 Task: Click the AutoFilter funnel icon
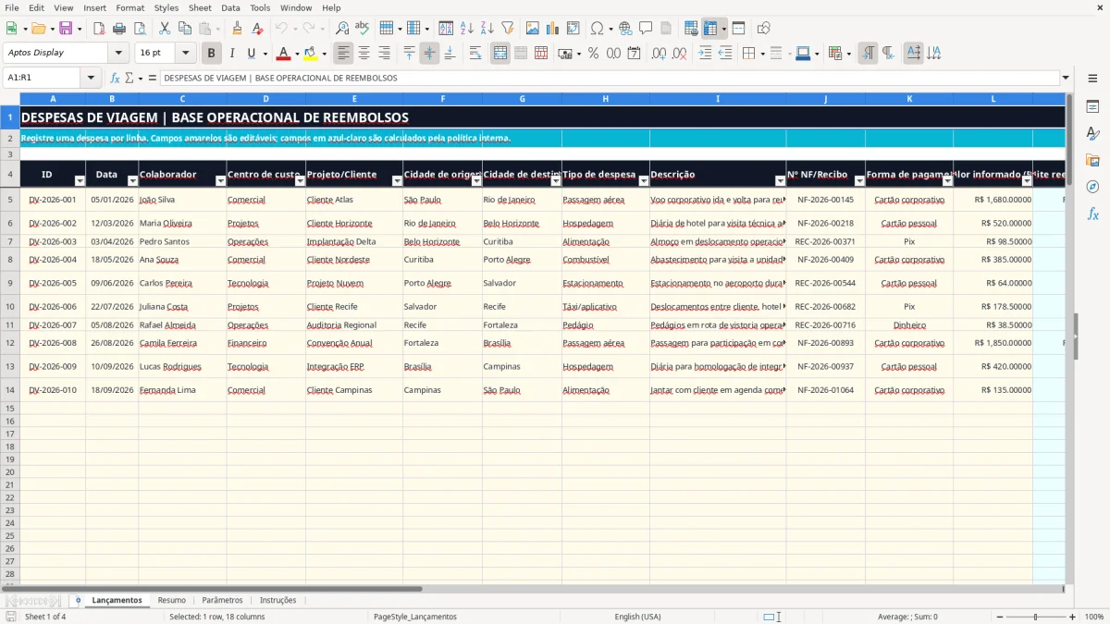(508, 28)
